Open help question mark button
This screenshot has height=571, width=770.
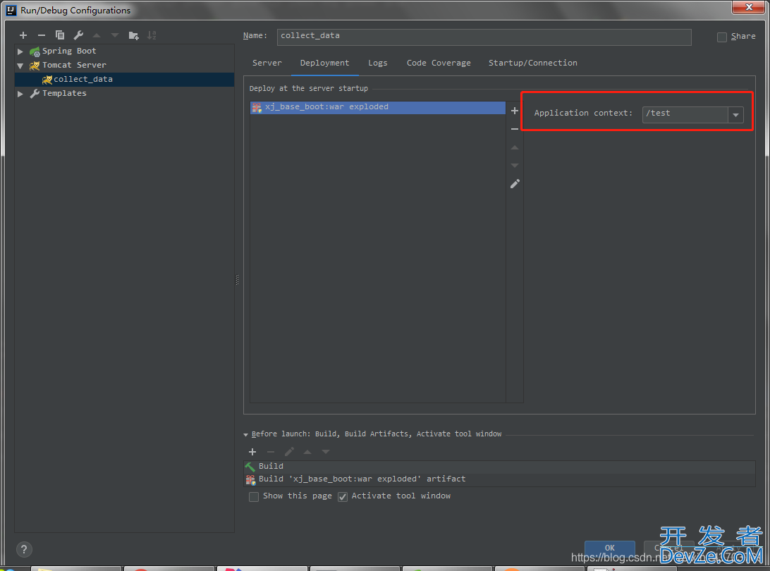[24, 549]
